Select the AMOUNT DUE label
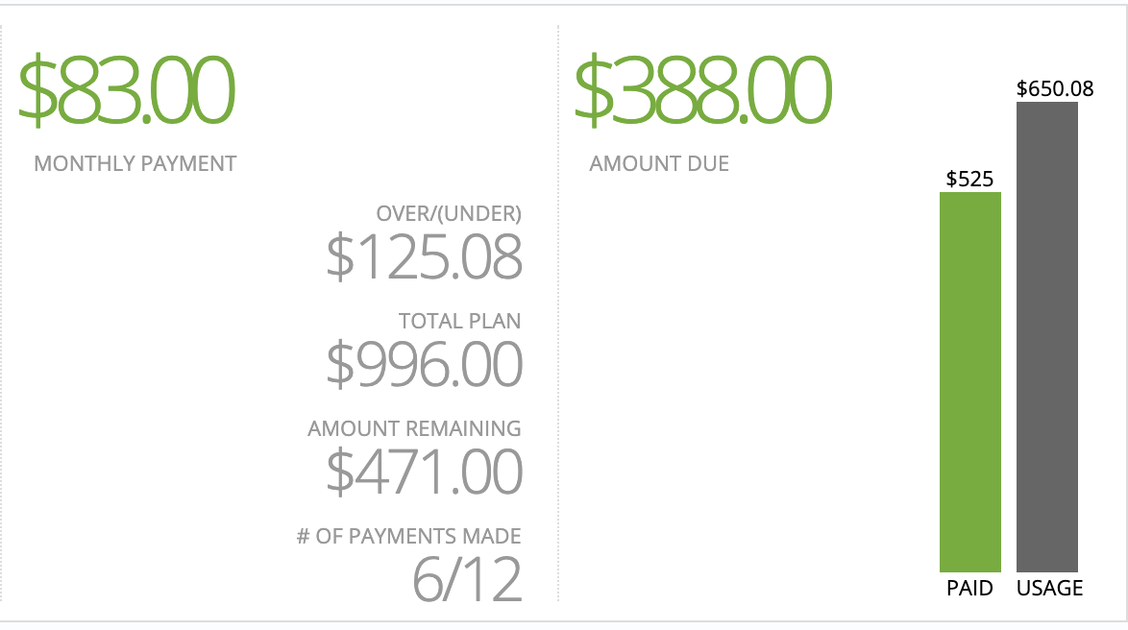 (x=659, y=164)
